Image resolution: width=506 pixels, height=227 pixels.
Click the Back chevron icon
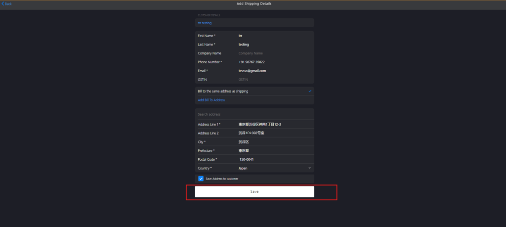pyautogui.click(x=3, y=4)
